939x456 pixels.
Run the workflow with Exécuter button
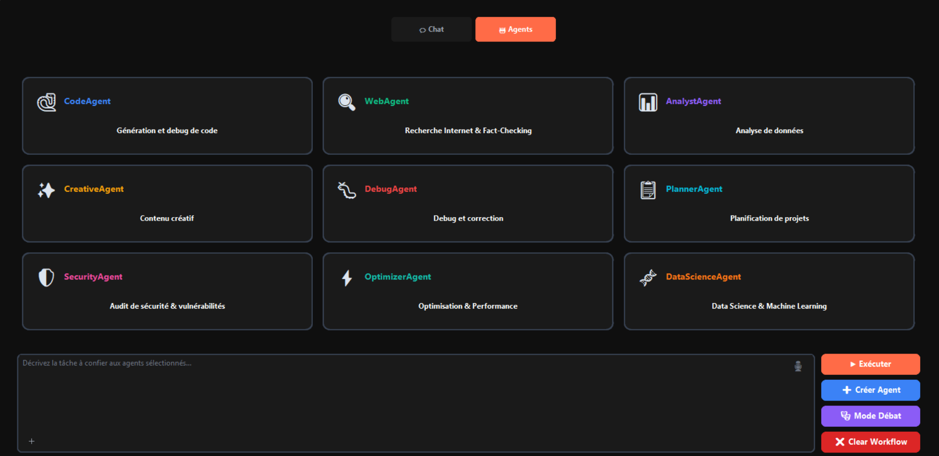coord(870,364)
